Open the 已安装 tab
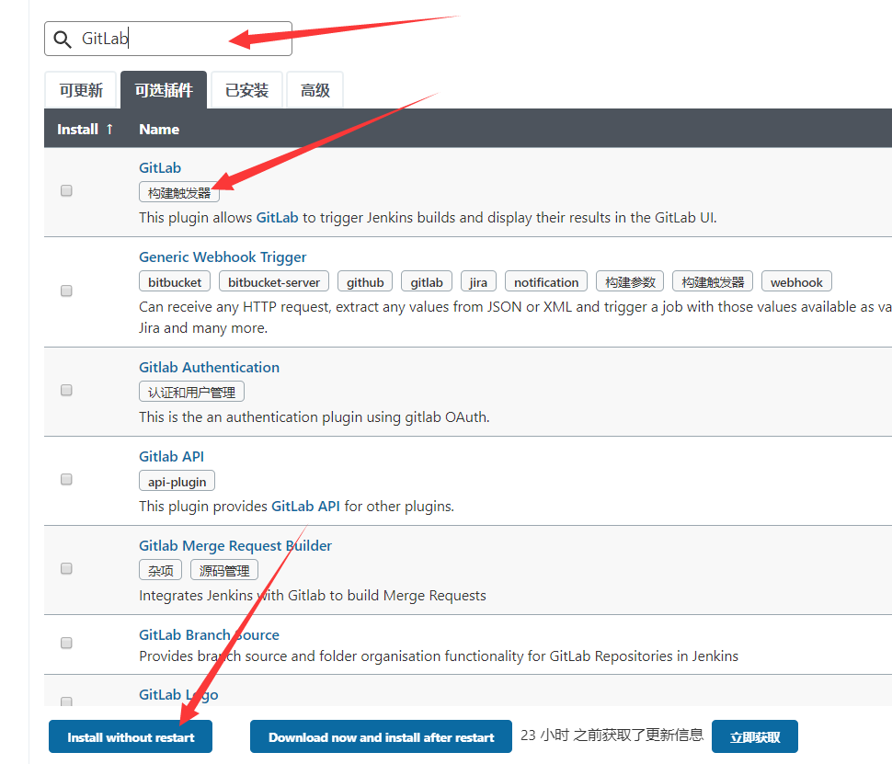Viewport: 892px width, 764px height. click(246, 90)
